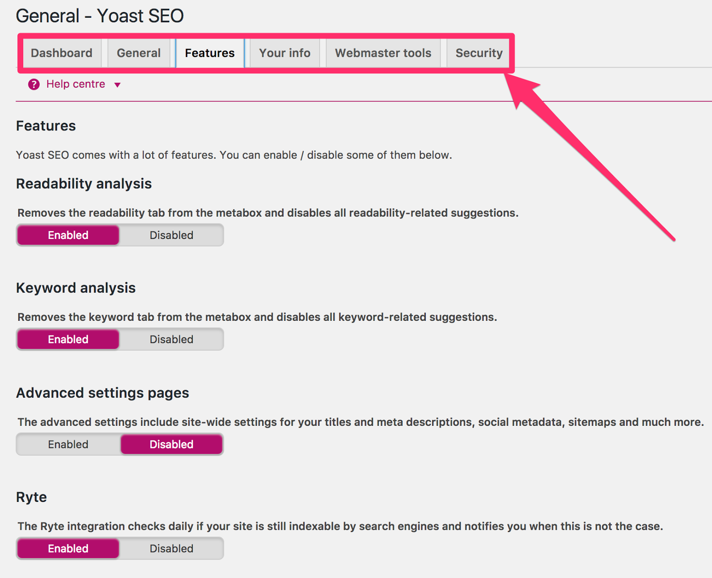Select the Features tab

[210, 53]
